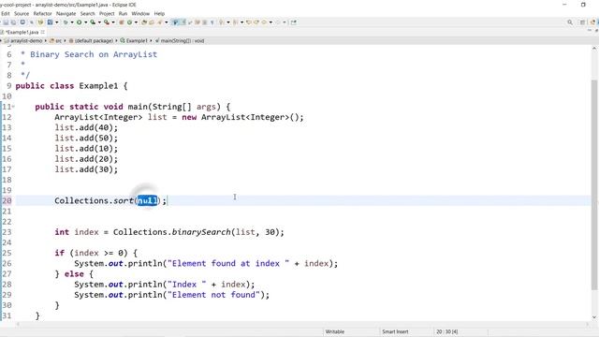Open the Edit menu
599x337 pixels.
[x=6, y=13]
